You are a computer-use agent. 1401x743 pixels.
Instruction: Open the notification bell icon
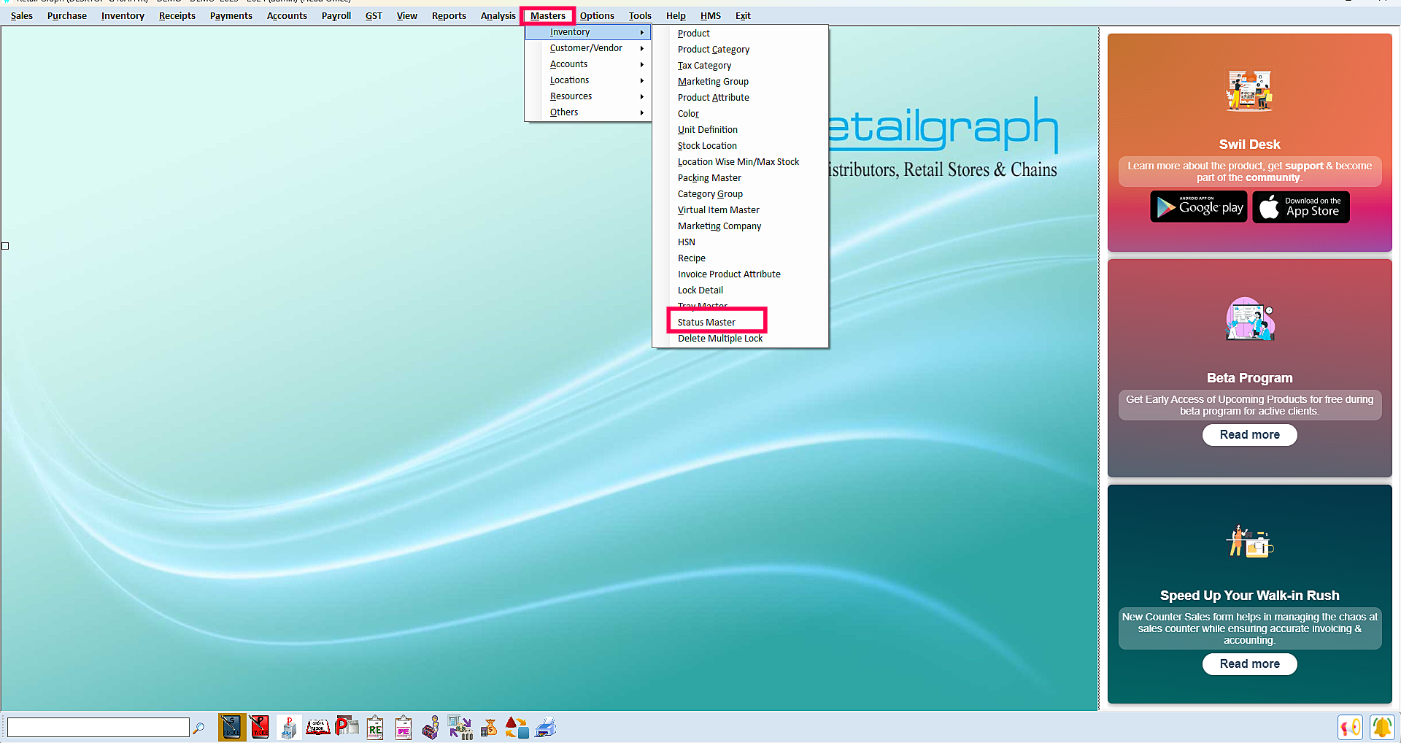1381,727
